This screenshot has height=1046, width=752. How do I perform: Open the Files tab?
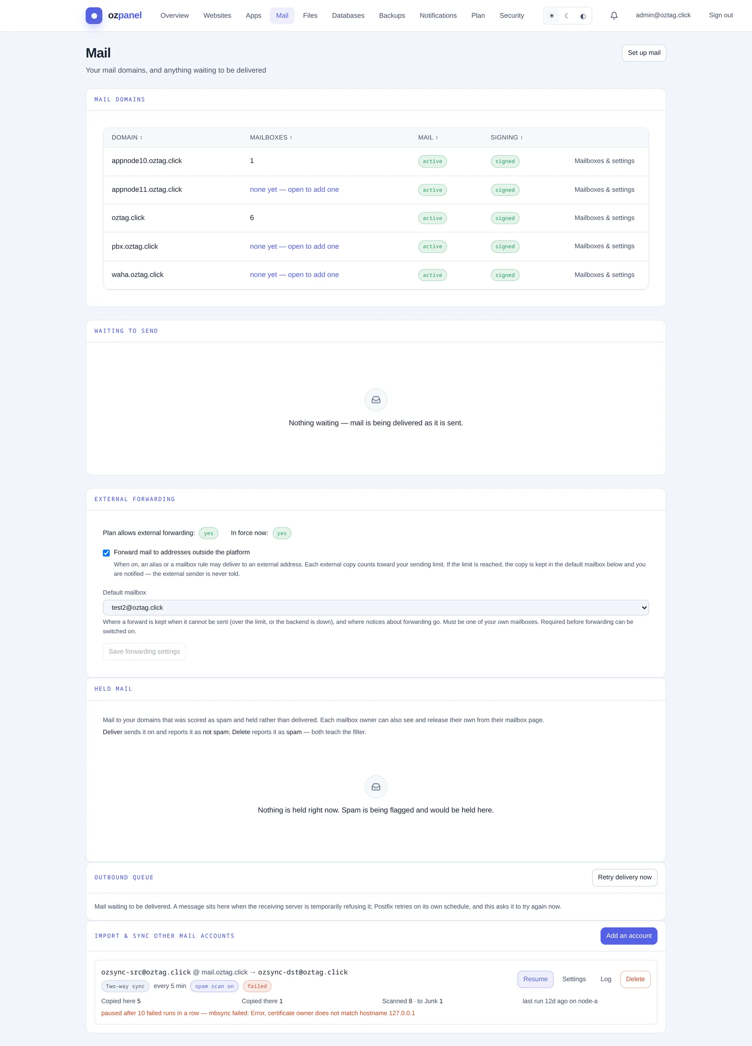310,16
